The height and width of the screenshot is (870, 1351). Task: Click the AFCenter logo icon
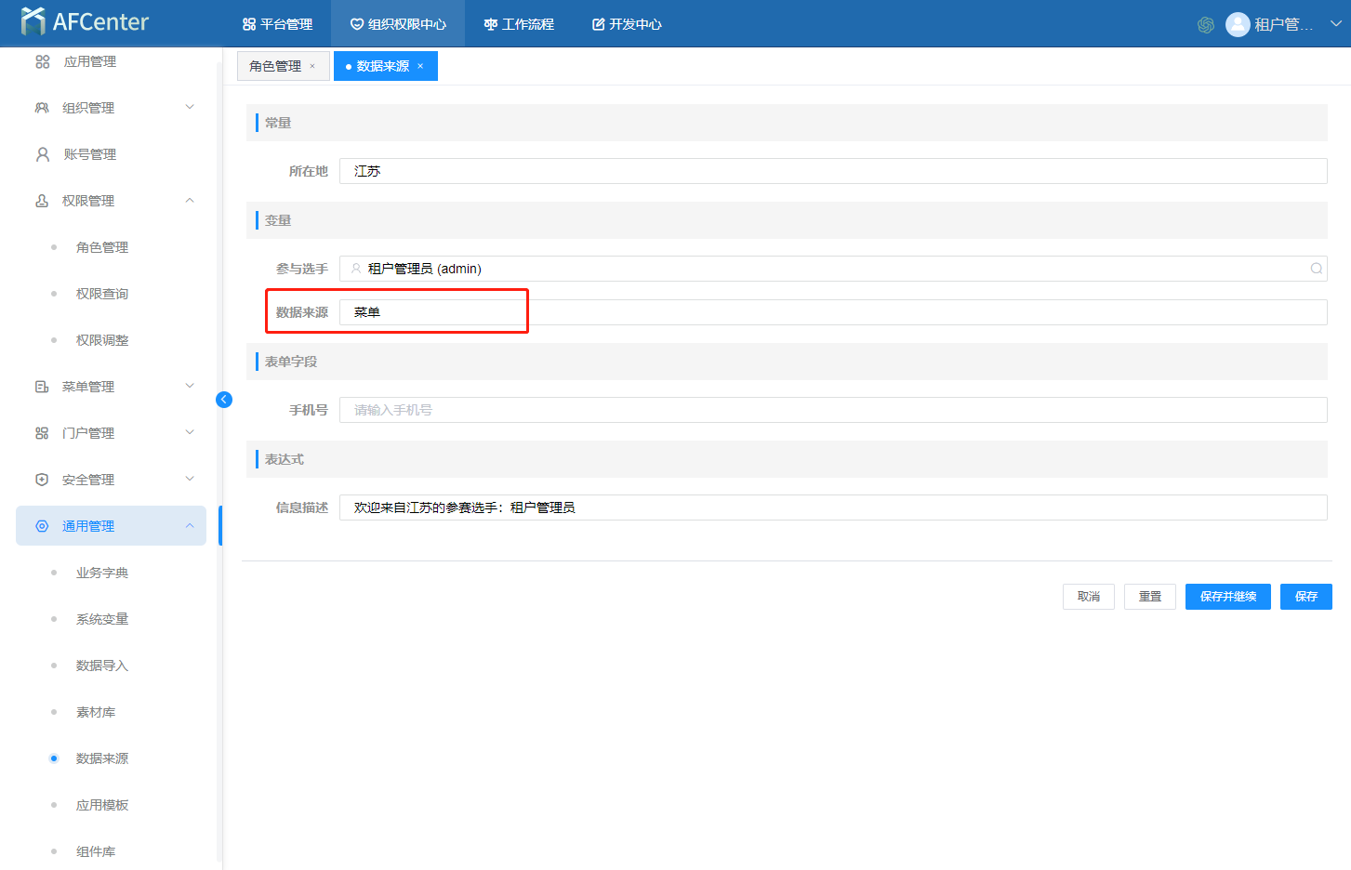[33, 21]
